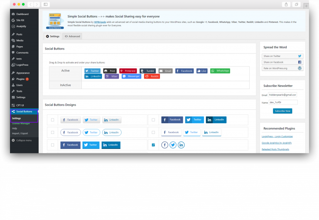Click the Subscribe Now button
Screen dimensions: 319x220
click(x=282, y=111)
